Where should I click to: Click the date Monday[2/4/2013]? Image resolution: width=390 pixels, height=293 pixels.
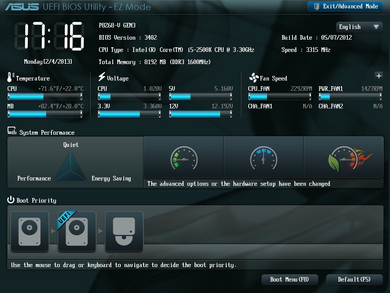pyautogui.click(x=48, y=61)
